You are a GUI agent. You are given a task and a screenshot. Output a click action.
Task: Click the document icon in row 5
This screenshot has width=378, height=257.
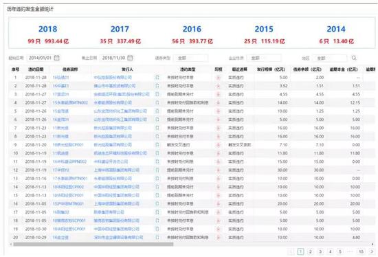point(157,111)
